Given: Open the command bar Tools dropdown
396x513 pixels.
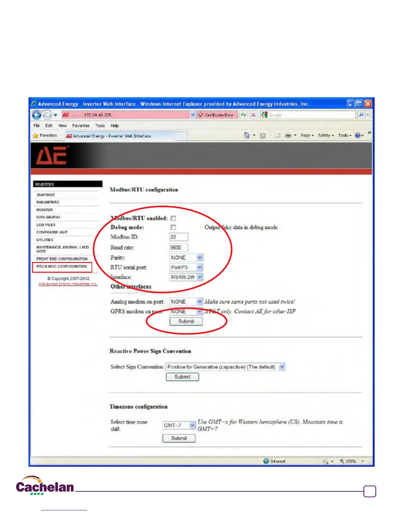Looking at the screenshot, I should pyautogui.click(x=345, y=136).
